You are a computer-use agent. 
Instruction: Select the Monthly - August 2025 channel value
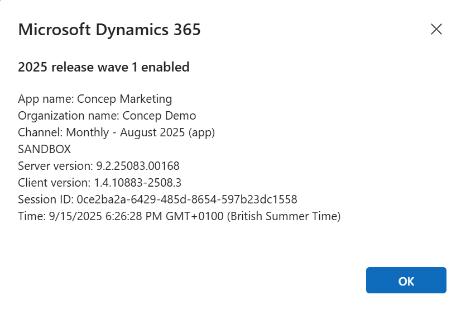(x=128, y=132)
